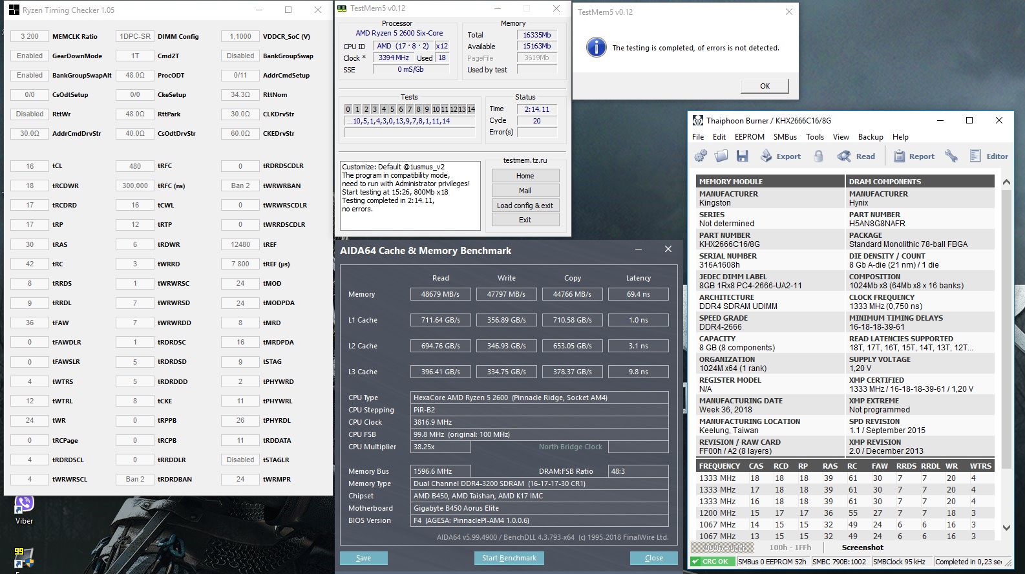This screenshot has width=1025, height=574.
Task: Select the tRFC (ns) value 300,000
Action: click(x=135, y=186)
